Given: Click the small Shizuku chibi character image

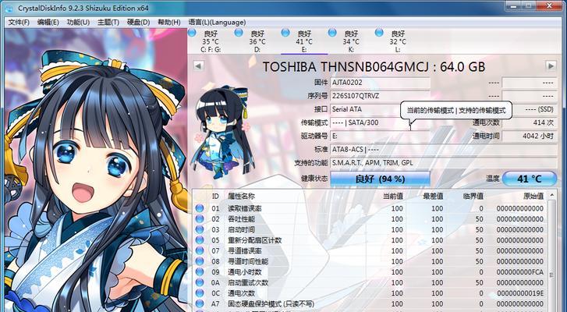Looking at the screenshot, I should pyautogui.click(x=222, y=133).
